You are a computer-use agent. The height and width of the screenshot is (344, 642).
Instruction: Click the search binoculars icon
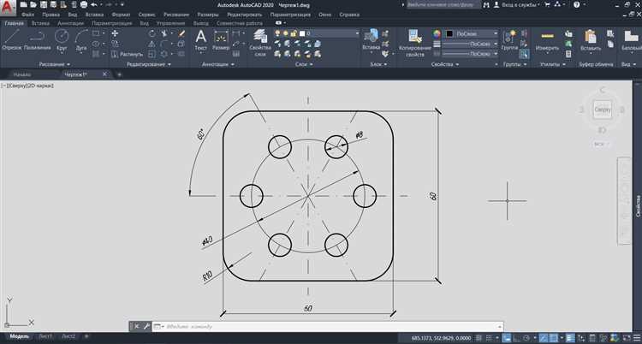(486, 5)
